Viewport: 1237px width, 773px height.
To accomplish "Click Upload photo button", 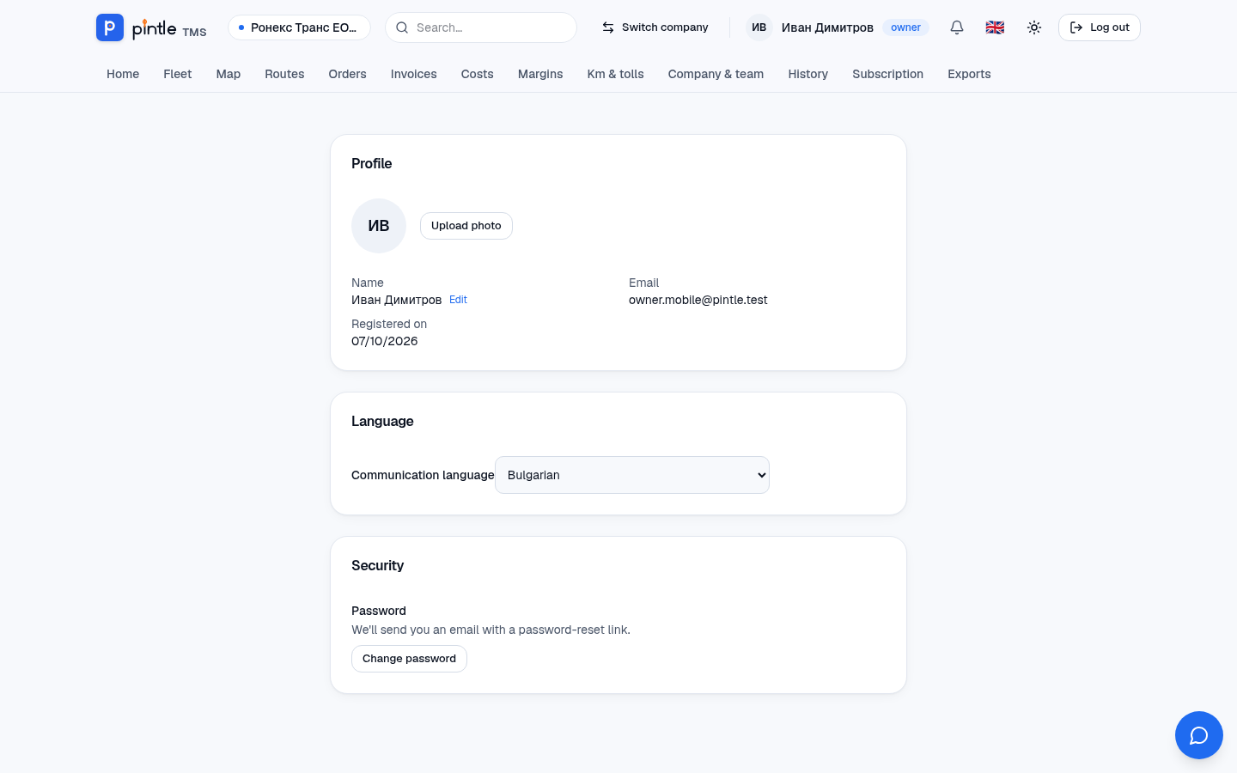I will pos(466,226).
